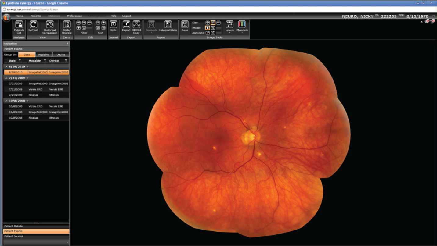Group exams by Modality
The width and height of the screenshot is (437, 246).
click(x=44, y=55)
